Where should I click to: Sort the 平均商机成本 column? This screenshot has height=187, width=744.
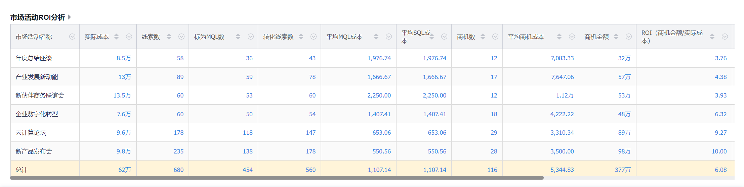pyautogui.click(x=560, y=37)
